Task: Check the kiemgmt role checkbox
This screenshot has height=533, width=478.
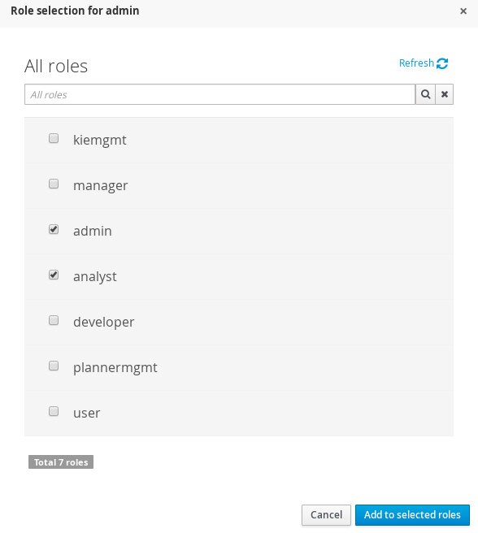Action: pos(54,138)
